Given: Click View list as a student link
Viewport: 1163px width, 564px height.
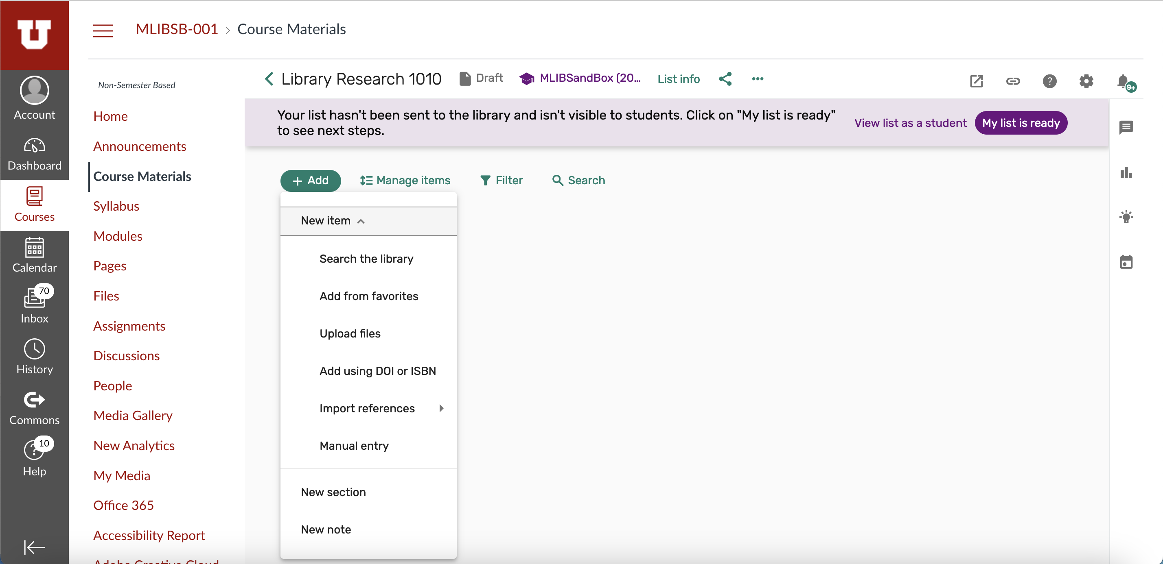Looking at the screenshot, I should [x=910, y=123].
